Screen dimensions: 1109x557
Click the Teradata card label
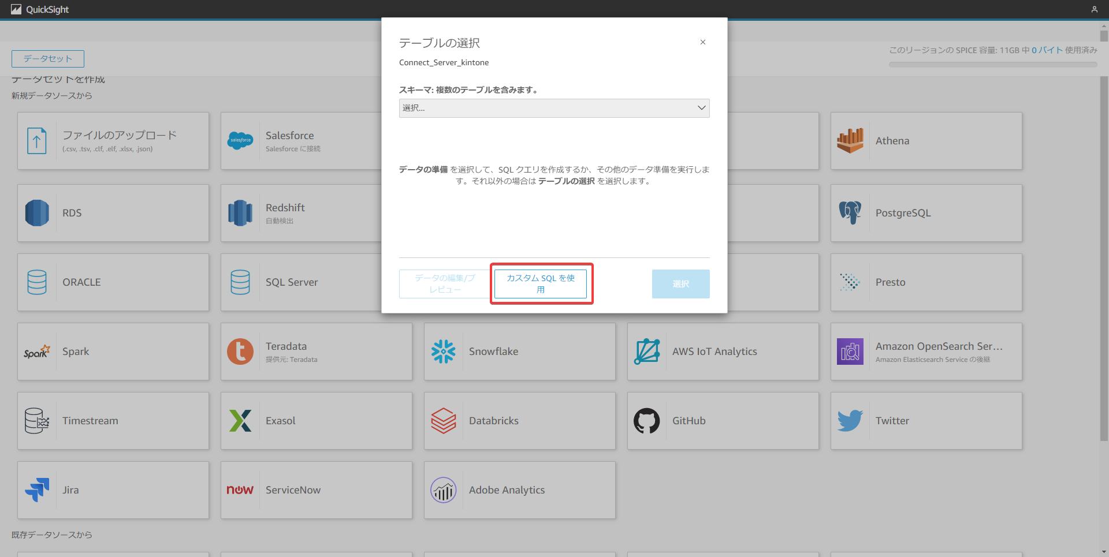point(286,346)
